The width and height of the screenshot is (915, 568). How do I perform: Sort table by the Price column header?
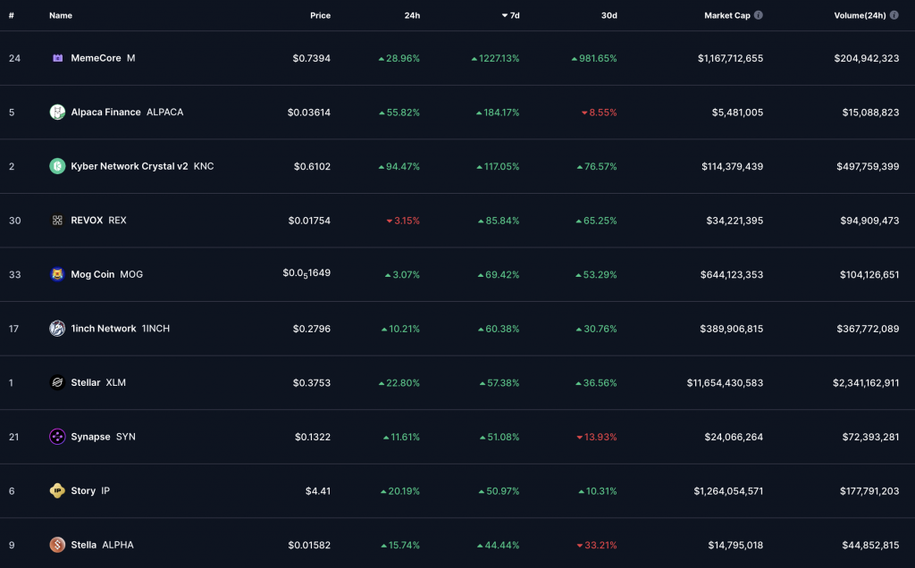click(x=320, y=15)
